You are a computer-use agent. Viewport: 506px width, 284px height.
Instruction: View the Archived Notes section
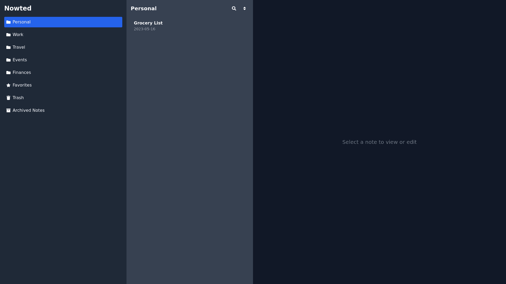coord(28,110)
